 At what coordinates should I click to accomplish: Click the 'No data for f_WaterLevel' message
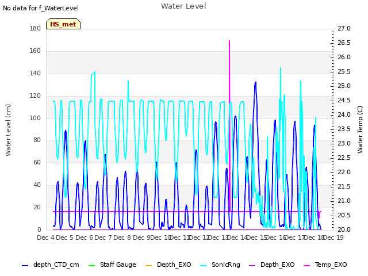pos(41,8)
